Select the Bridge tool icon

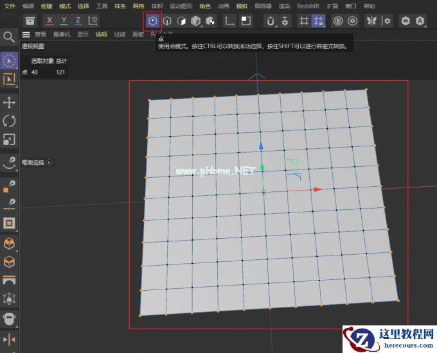pyautogui.click(x=9, y=280)
